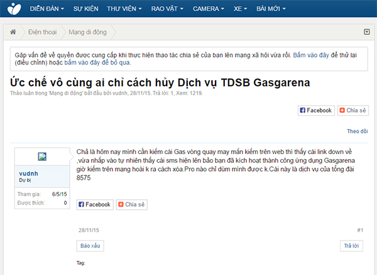Click vudnh's avatar image
This screenshot has width=377, height=275.
[42, 157]
